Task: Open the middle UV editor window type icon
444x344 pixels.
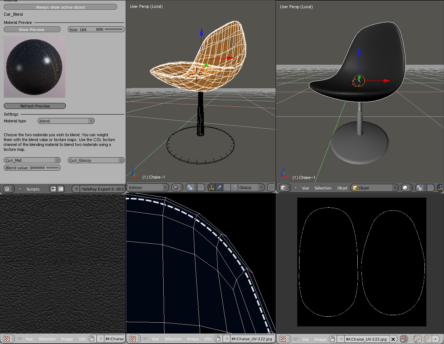Action: [x=135, y=339]
